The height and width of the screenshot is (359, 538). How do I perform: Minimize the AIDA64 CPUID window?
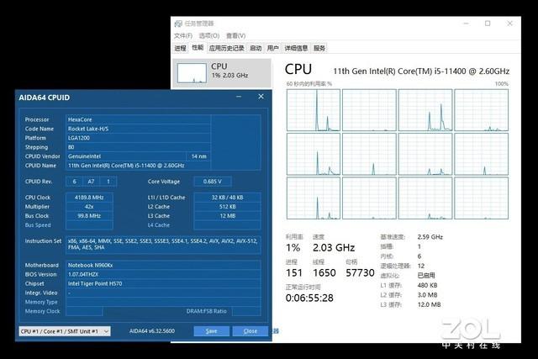pyautogui.click(x=239, y=98)
